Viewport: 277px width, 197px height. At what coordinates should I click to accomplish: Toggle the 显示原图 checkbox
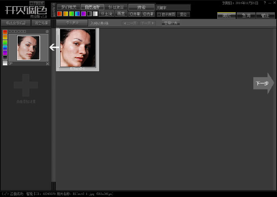pyautogui.click(x=159, y=14)
